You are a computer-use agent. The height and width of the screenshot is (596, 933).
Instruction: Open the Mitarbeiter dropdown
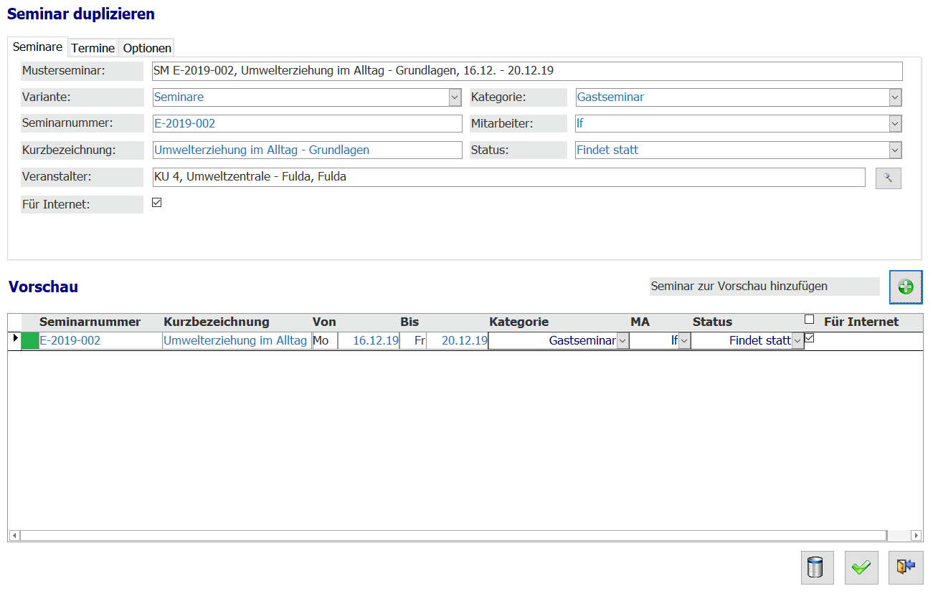coord(894,124)
